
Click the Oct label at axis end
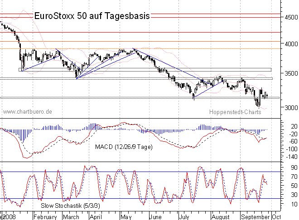point(277,216)
